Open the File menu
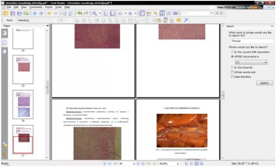Image resolution: width=276 pixels, height=167 pixels. [9, 7]
